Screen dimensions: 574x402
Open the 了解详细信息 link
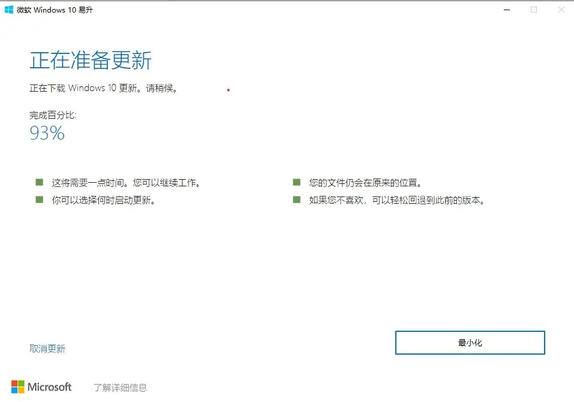120,388
